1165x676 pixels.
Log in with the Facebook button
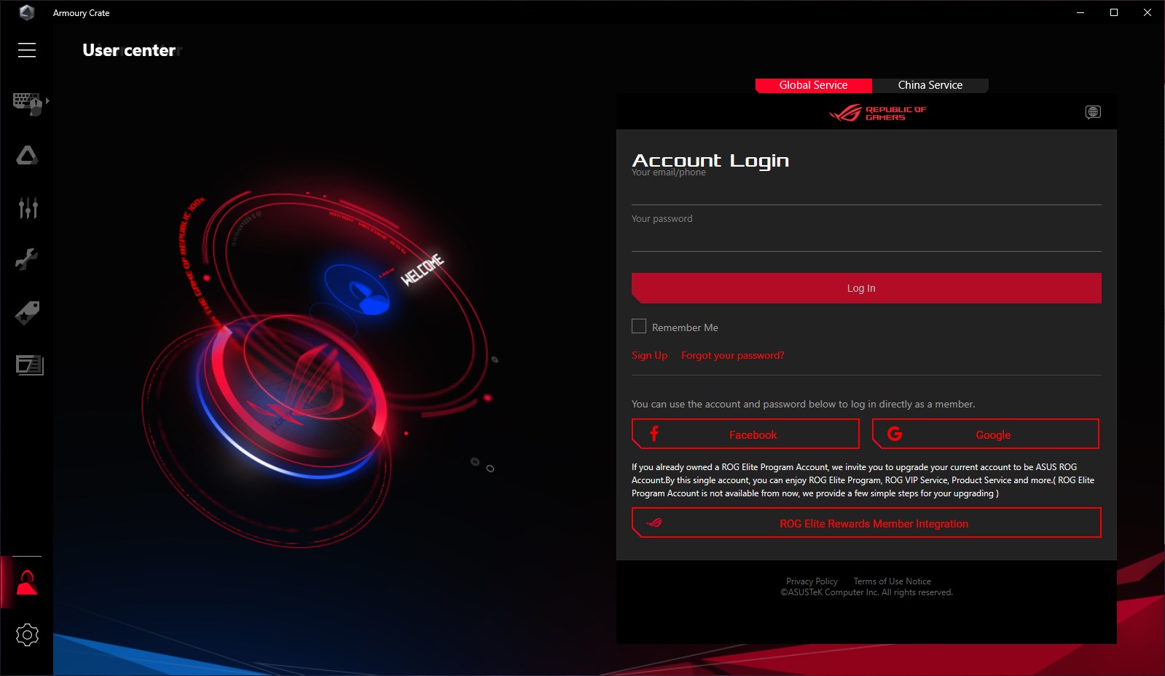tap(745, 434)
